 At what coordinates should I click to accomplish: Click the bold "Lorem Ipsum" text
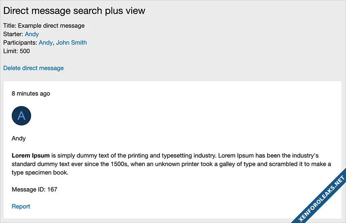31,155
